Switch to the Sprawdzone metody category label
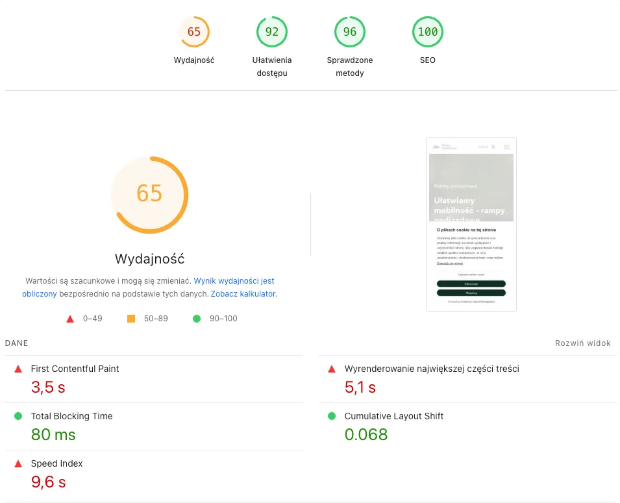The width and height of the screenshot is (620, 503). coord(350,67)
